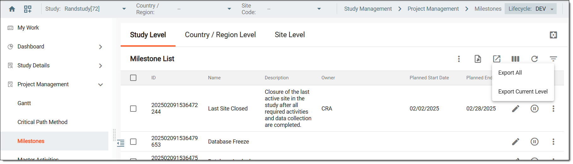Click the Project Management breadcrumb

tap(433, 9)
